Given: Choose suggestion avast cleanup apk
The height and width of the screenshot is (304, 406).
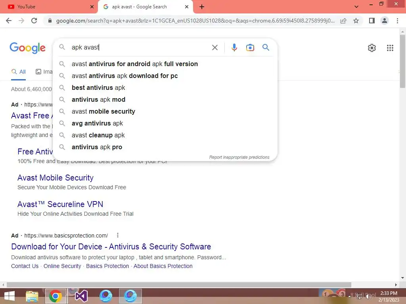Looking at the screenshot, I should [x=165, y=135].
